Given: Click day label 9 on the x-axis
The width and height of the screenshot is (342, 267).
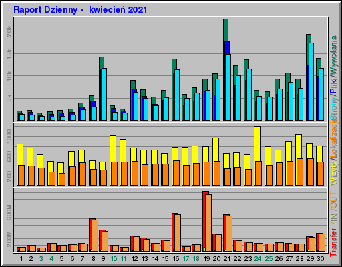Looking at the screenshot, I should coord(103,259).
